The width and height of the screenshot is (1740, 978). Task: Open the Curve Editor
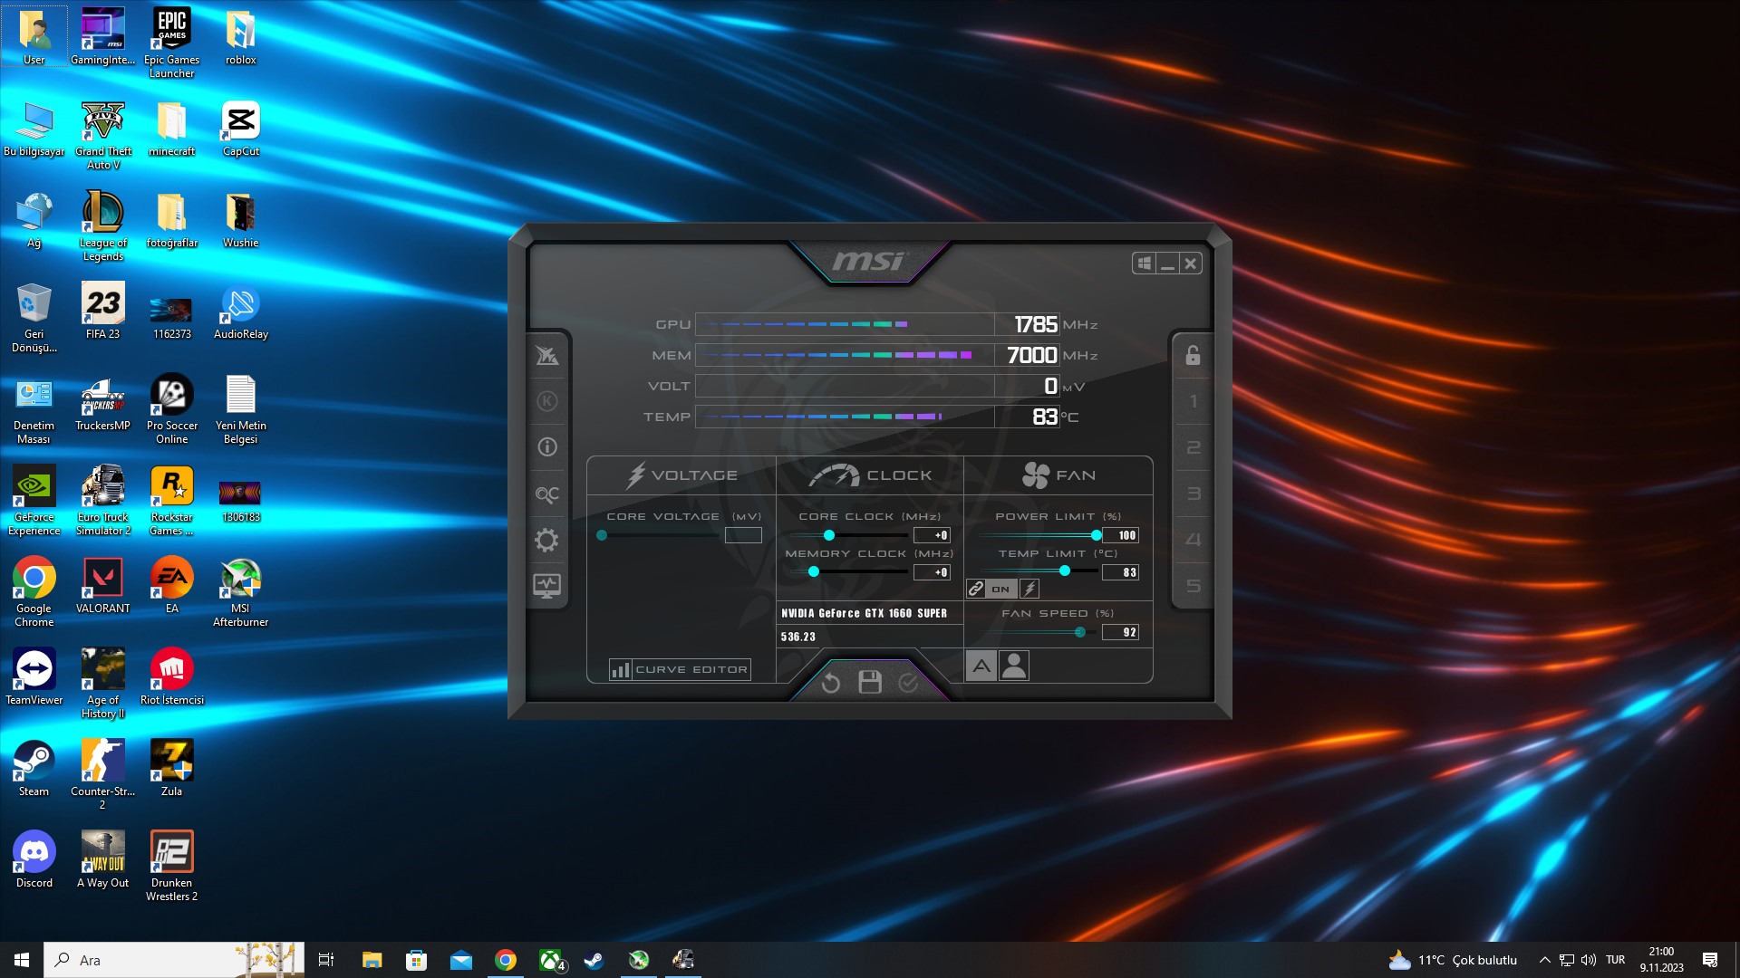[680, 670]
